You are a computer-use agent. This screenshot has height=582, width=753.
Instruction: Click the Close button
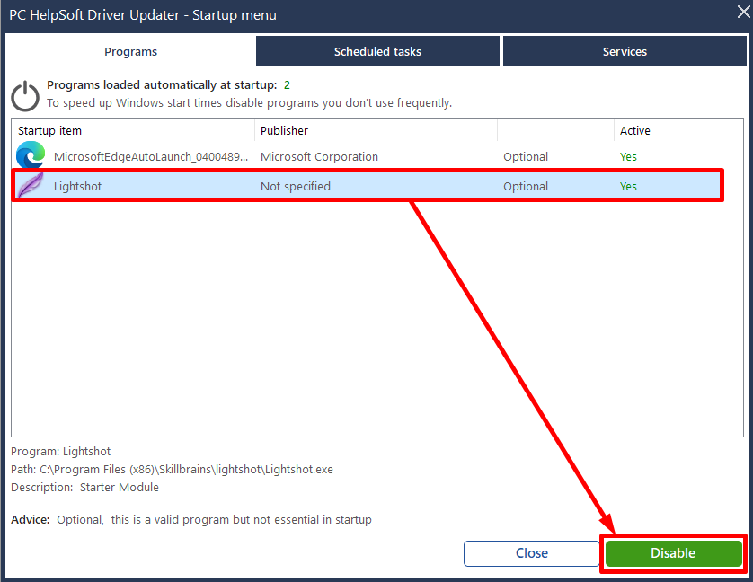point(532,553)
